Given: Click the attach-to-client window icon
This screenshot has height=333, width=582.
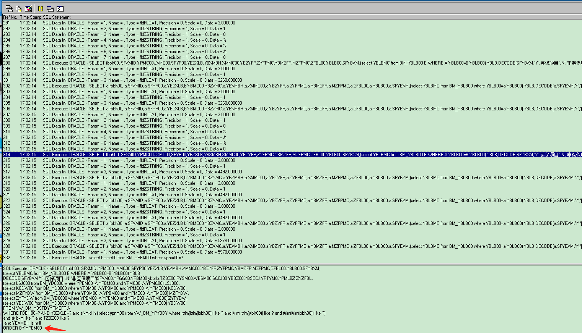Looking at the screenshot, I should click(x=9, y=9).
